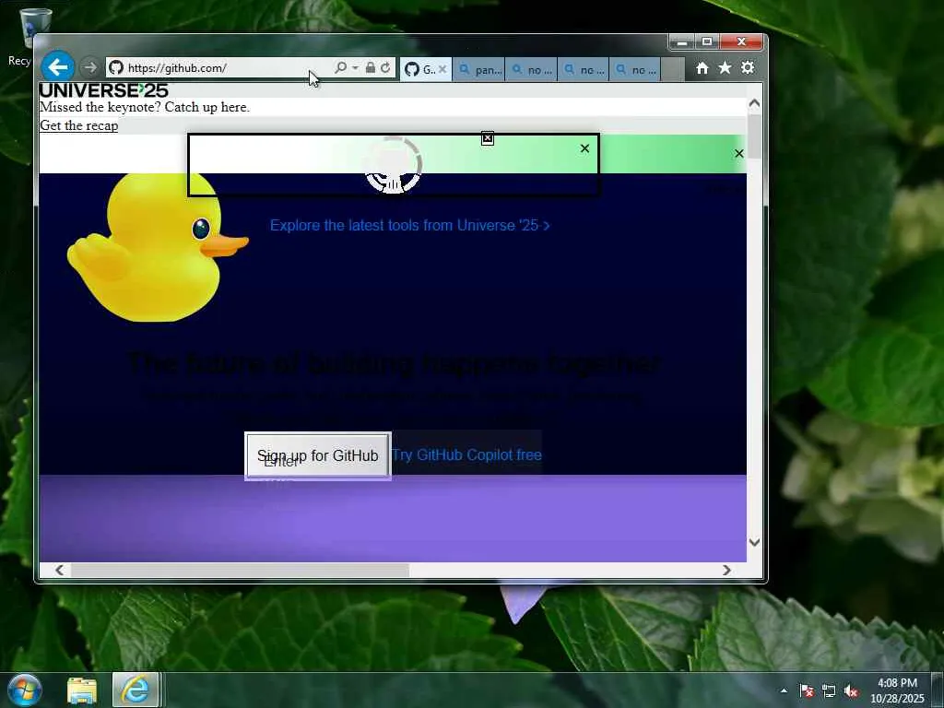
Task: Click the broken image placeholder icon
Action: click(x=488, y=138)
